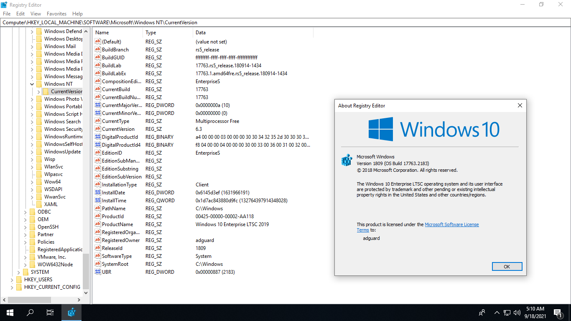This screenshot has width=571, height=321.
Task: Open the volume tray icon
Action: (517, 313)
